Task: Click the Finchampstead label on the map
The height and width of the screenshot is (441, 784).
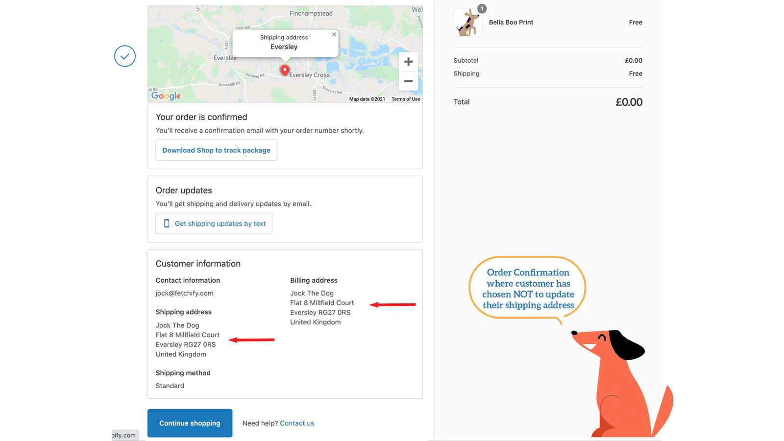Action: [x=311, y=14]
